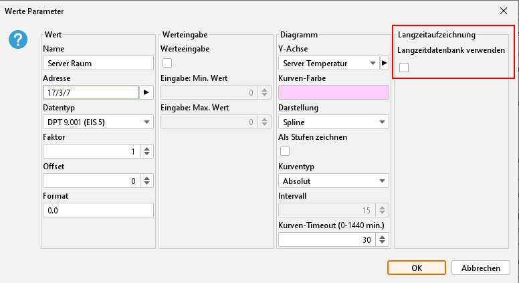Expand the Y-Achse Server Temperatur dropdown
The image size is (519, 283).
328,64
